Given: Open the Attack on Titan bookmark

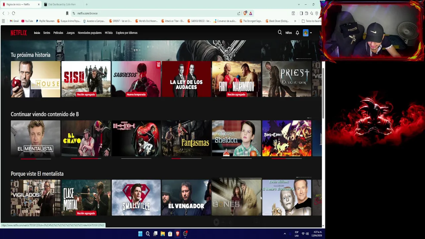Looking at the screenshot, I should [x=173, y=21].
